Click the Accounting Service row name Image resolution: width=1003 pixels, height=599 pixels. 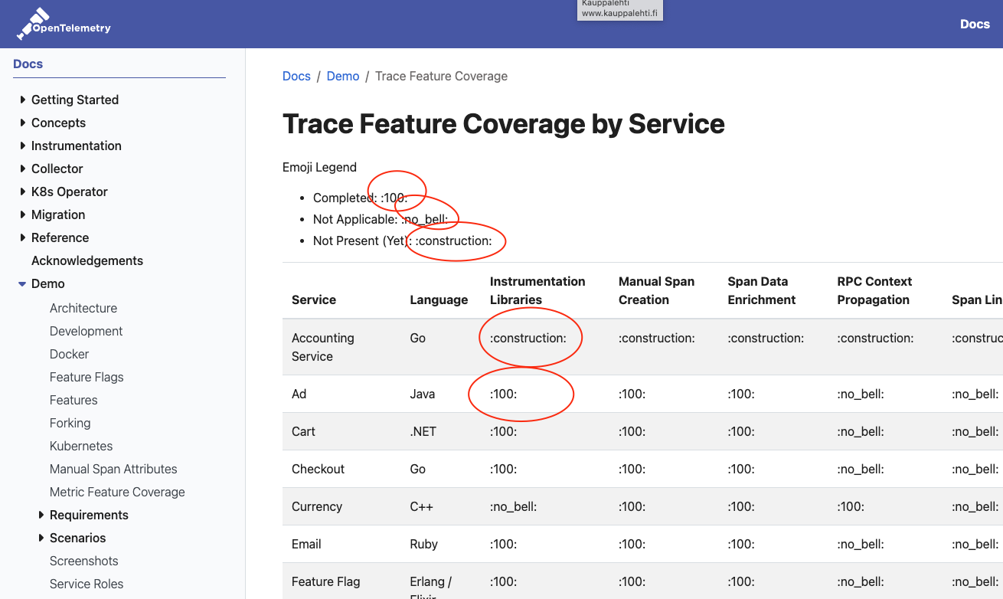(323, 347)
